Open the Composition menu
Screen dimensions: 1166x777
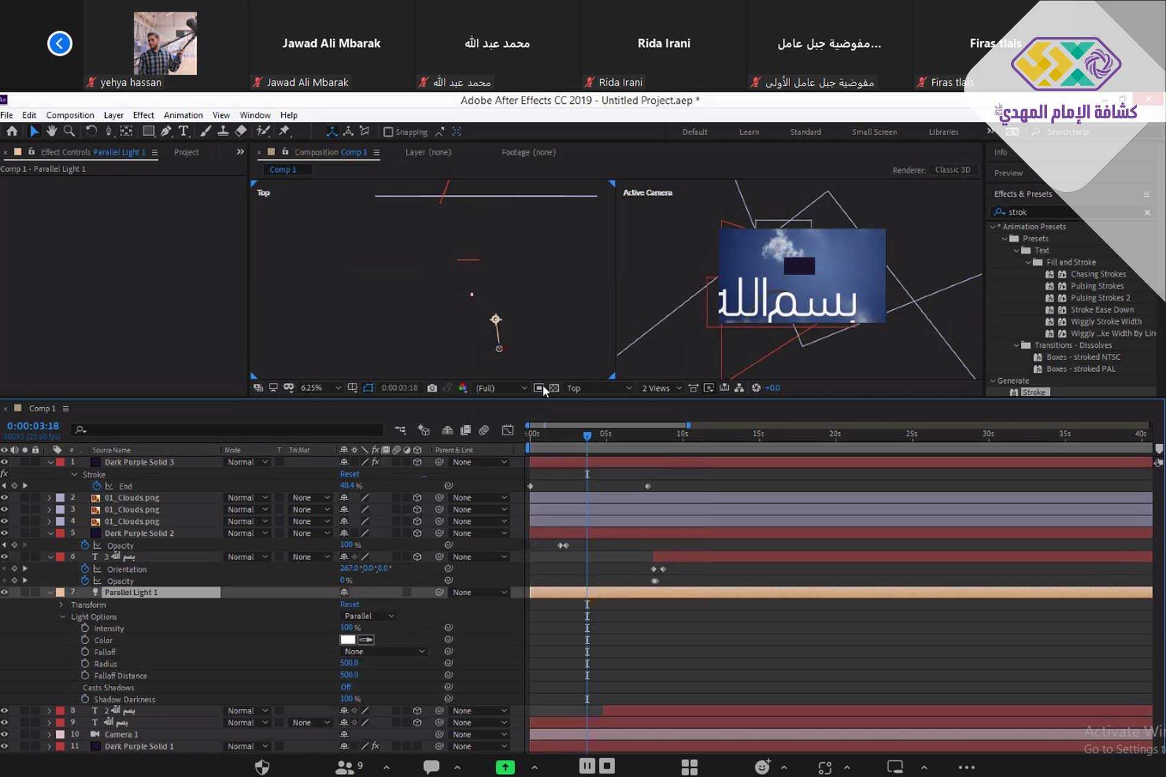[x=70, y=115]
